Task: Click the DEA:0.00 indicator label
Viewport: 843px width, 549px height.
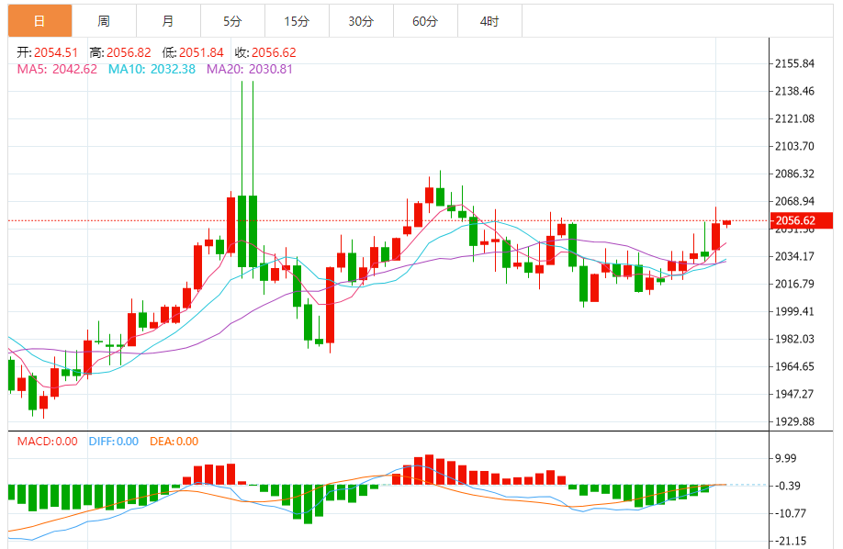Action: point(174,442)
